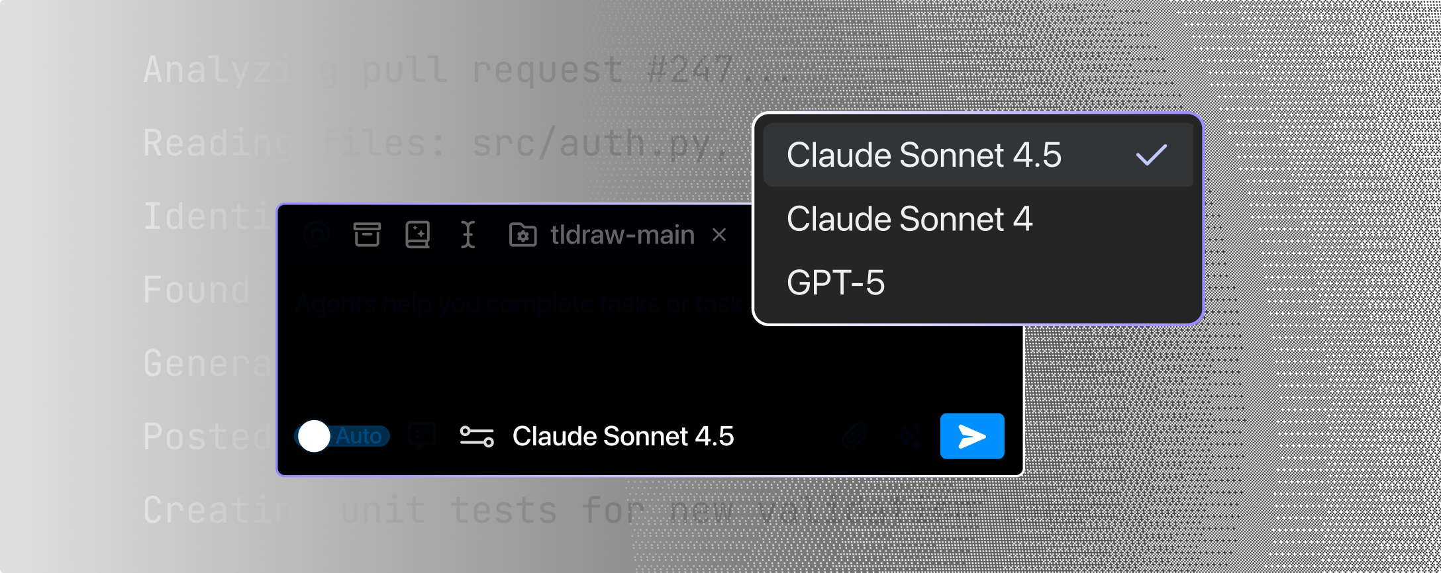
Task: Open the model settings sliders icon
Action: pos(477,436)
